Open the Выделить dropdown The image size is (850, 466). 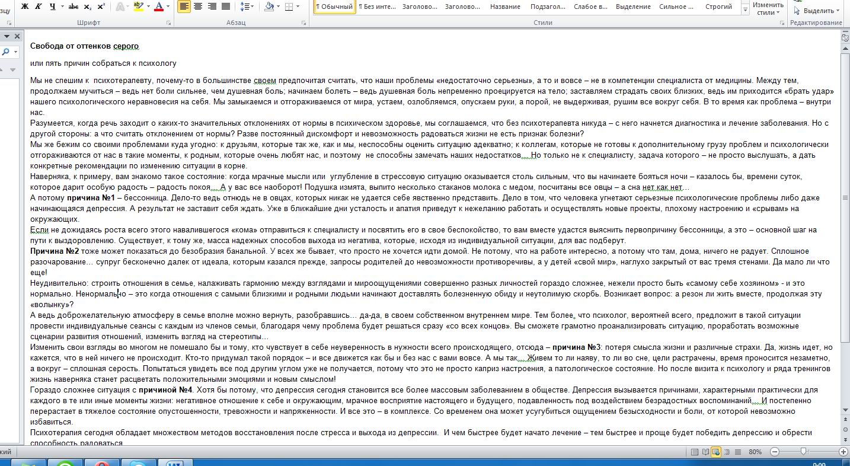[816, 11]
